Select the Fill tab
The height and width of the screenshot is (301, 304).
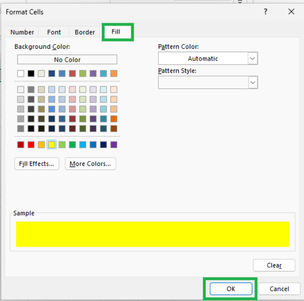point(116,32)
